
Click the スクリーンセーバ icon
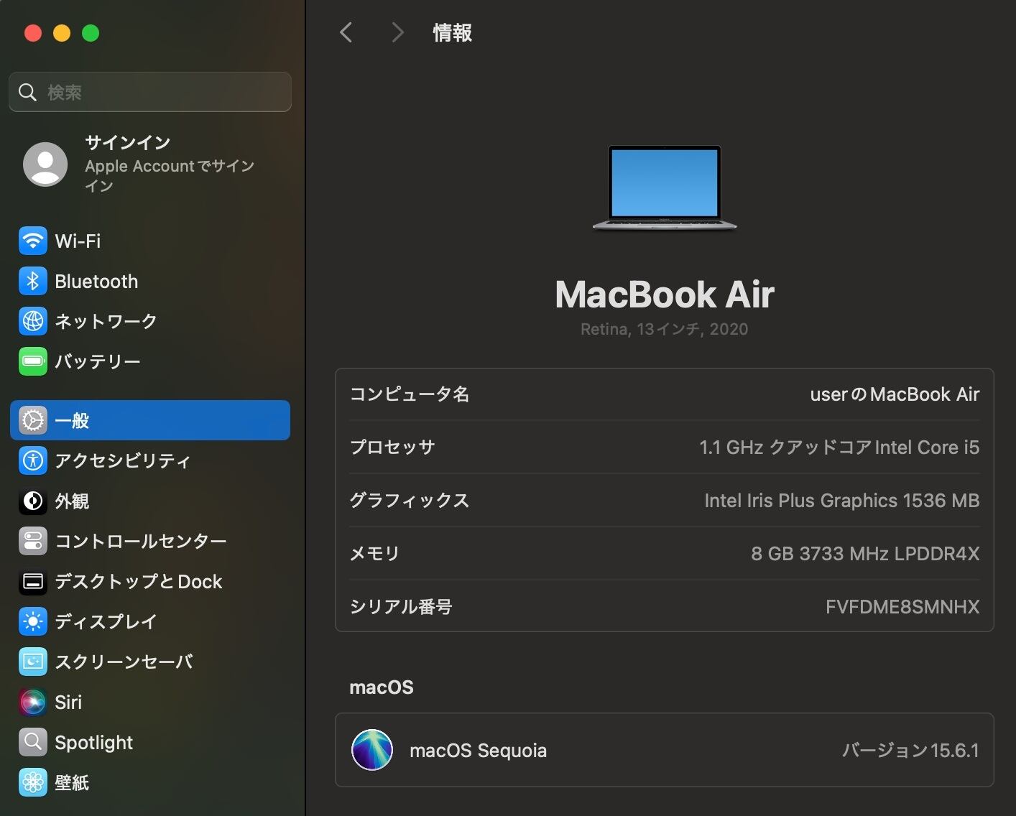33,662
